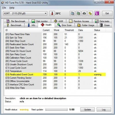Click the camera screenshot icon

84,14
